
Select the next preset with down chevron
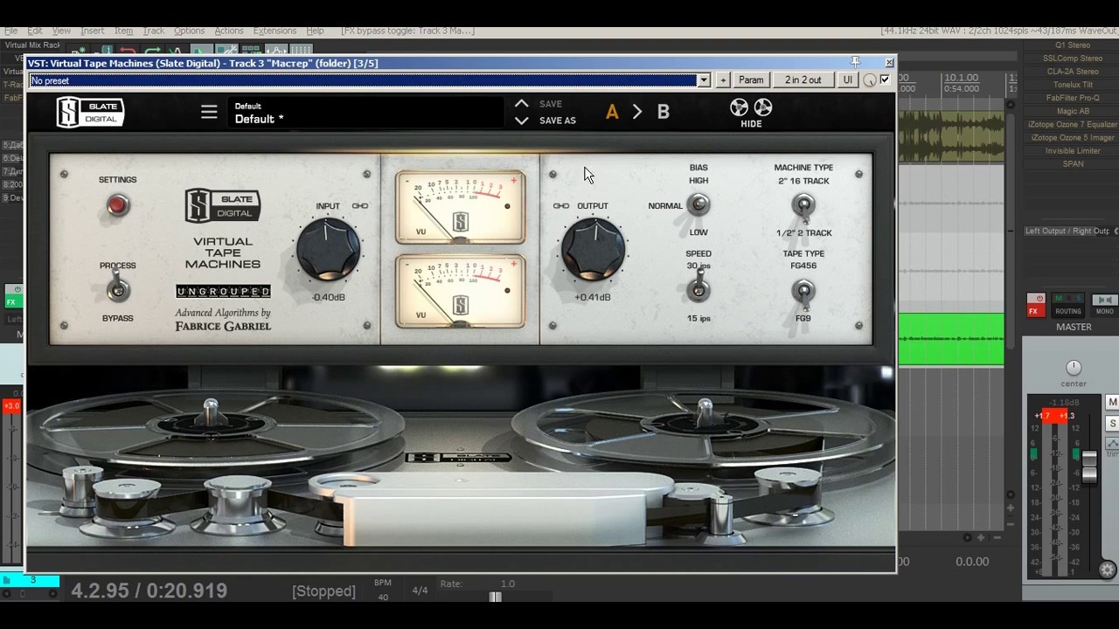pyautogui.click(x=522, y=121)
